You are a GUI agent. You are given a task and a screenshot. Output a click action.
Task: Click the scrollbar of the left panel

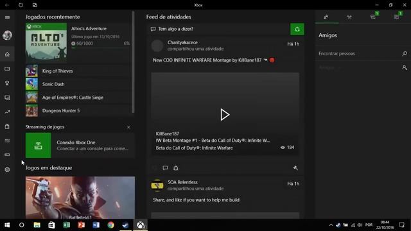pos(133,62)
